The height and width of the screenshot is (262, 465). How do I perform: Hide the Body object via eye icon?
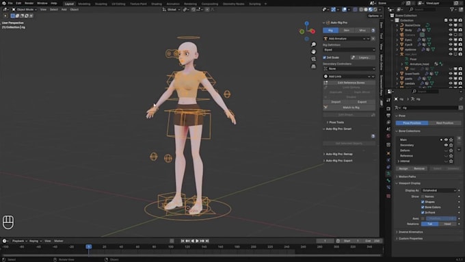pyautogui.click(x=451, y=30)
